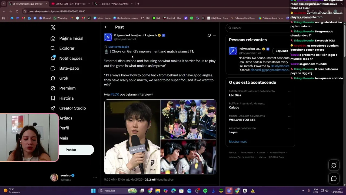Open Grok from the sidebar
Screen dimensions: 346x195
tap(59, 78)
